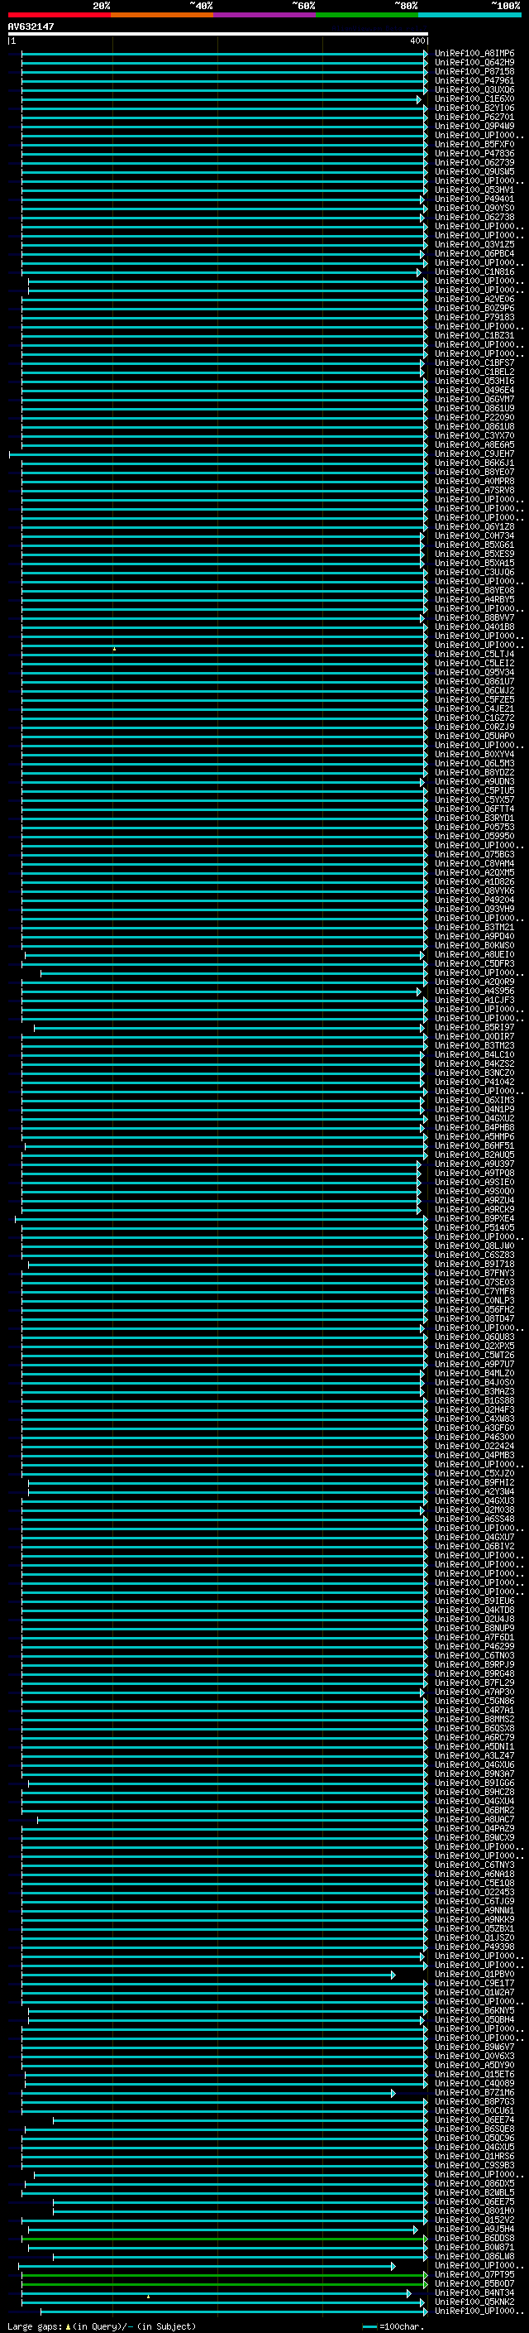Open hit UniRef100_P87158
529x2333 pixels.
[474, 71]
